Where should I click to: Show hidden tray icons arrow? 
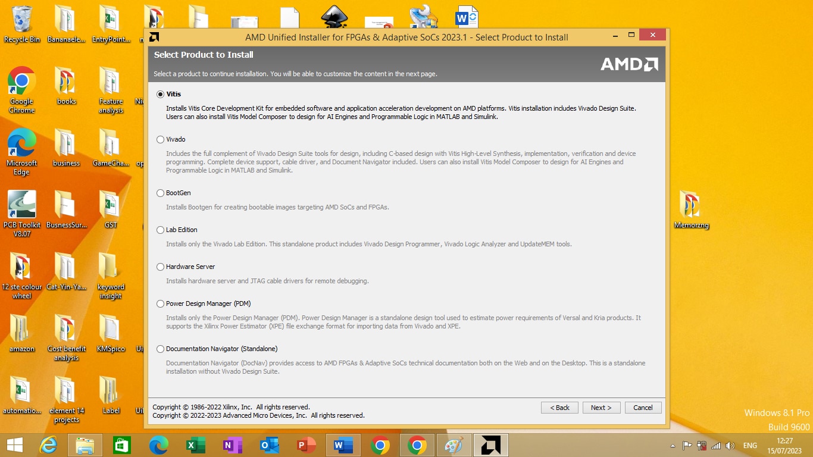coord(673,446)
